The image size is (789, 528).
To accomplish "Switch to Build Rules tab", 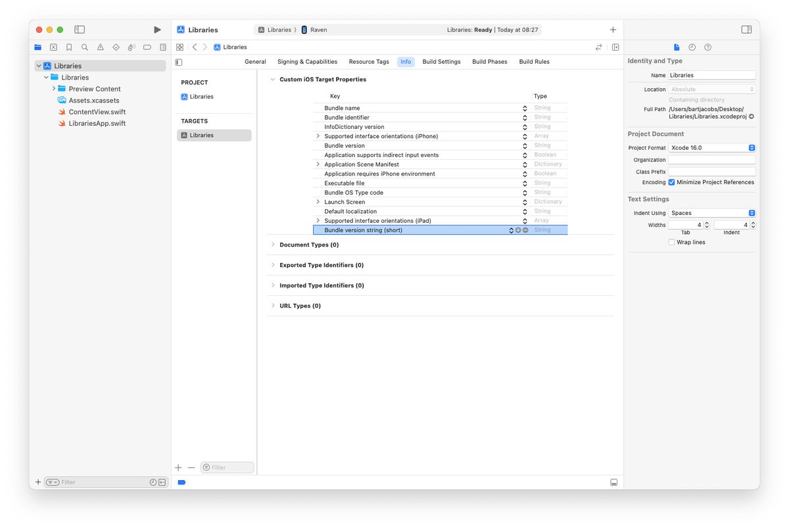I will click(534, 62).
